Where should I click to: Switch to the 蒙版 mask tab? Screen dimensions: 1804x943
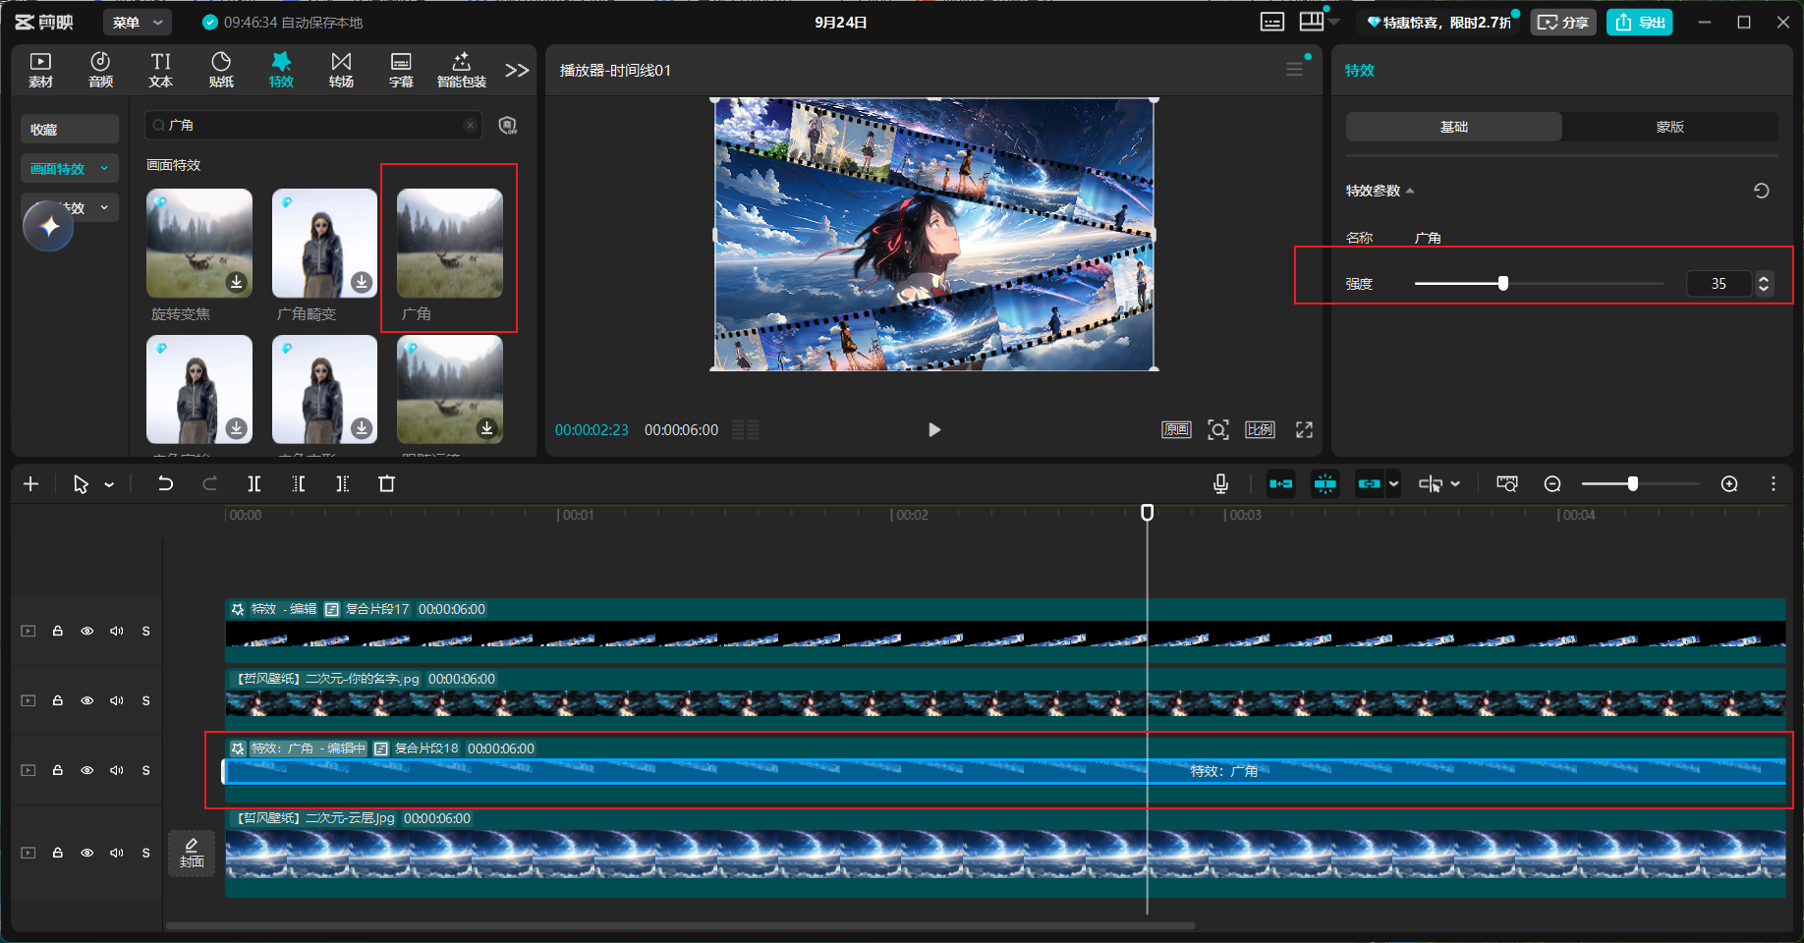click(1670, 127)
